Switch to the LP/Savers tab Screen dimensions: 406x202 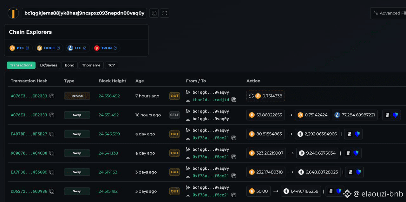(48, 65)
